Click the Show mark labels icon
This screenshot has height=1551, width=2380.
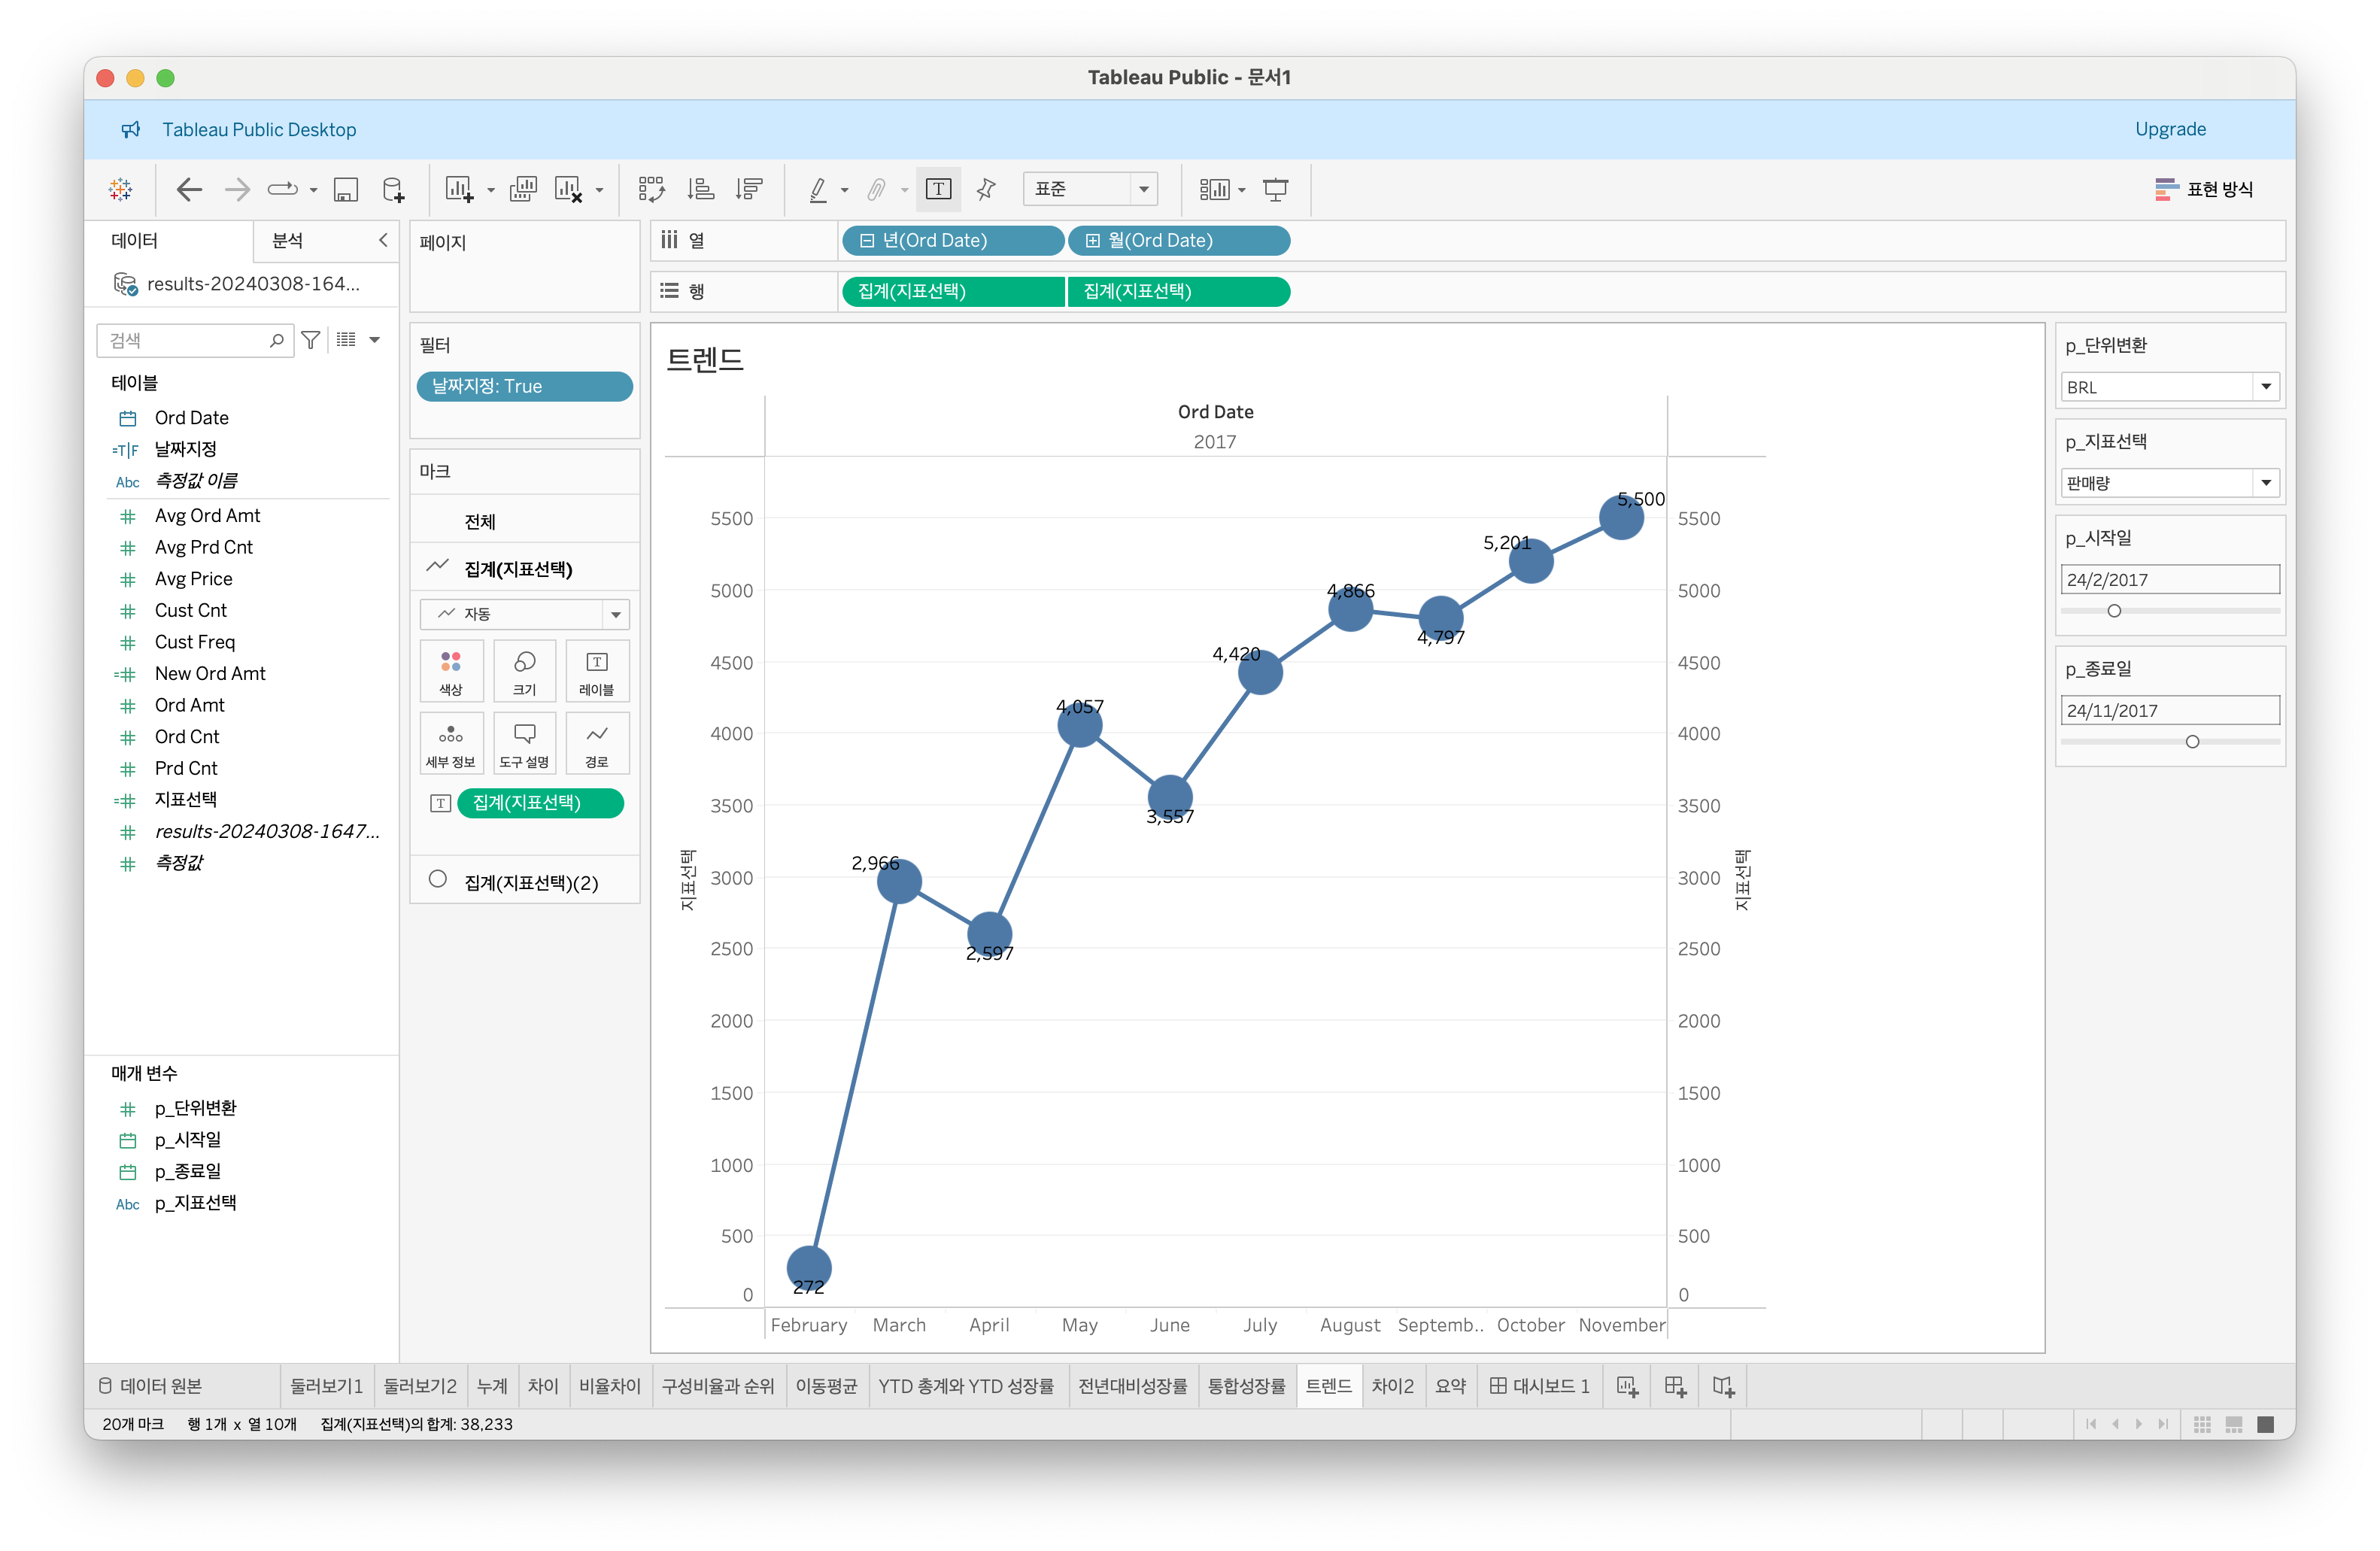click(x=938, y=189)
